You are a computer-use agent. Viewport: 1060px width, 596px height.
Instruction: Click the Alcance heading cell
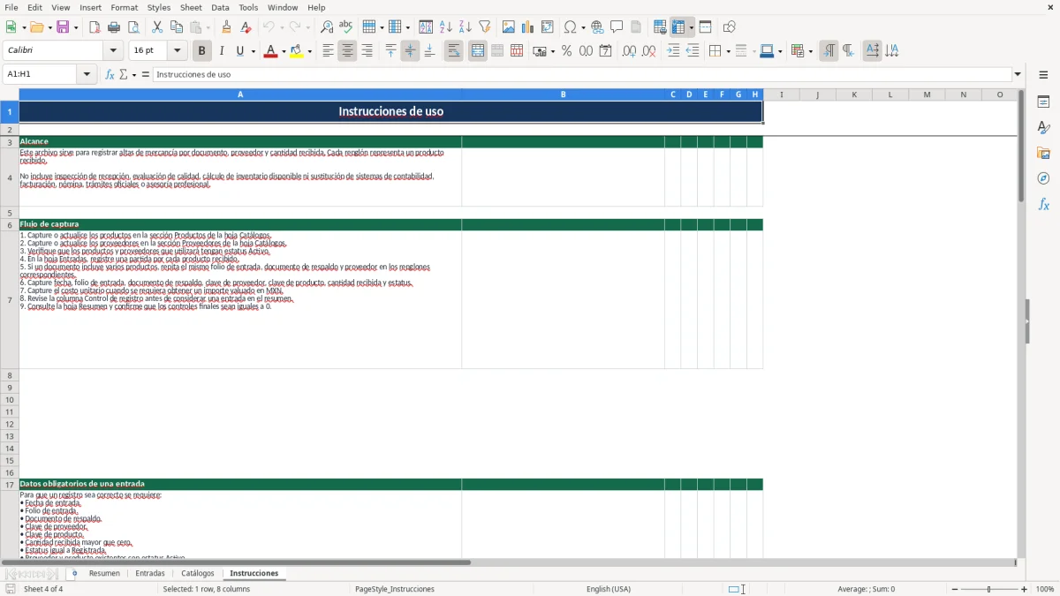tap(240, 141)
